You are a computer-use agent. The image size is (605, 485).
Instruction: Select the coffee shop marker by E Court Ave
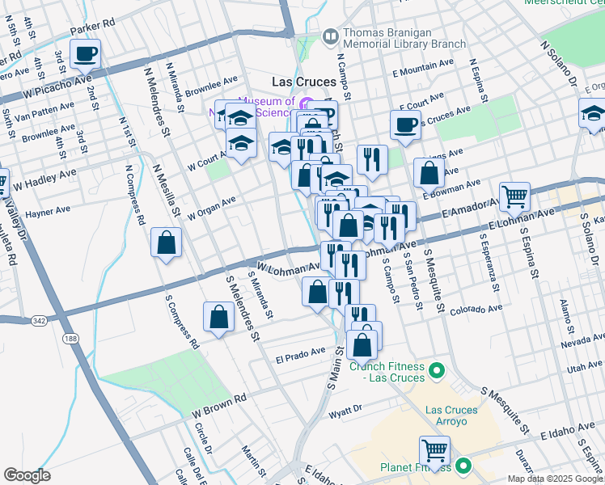(x=405, y=124)
